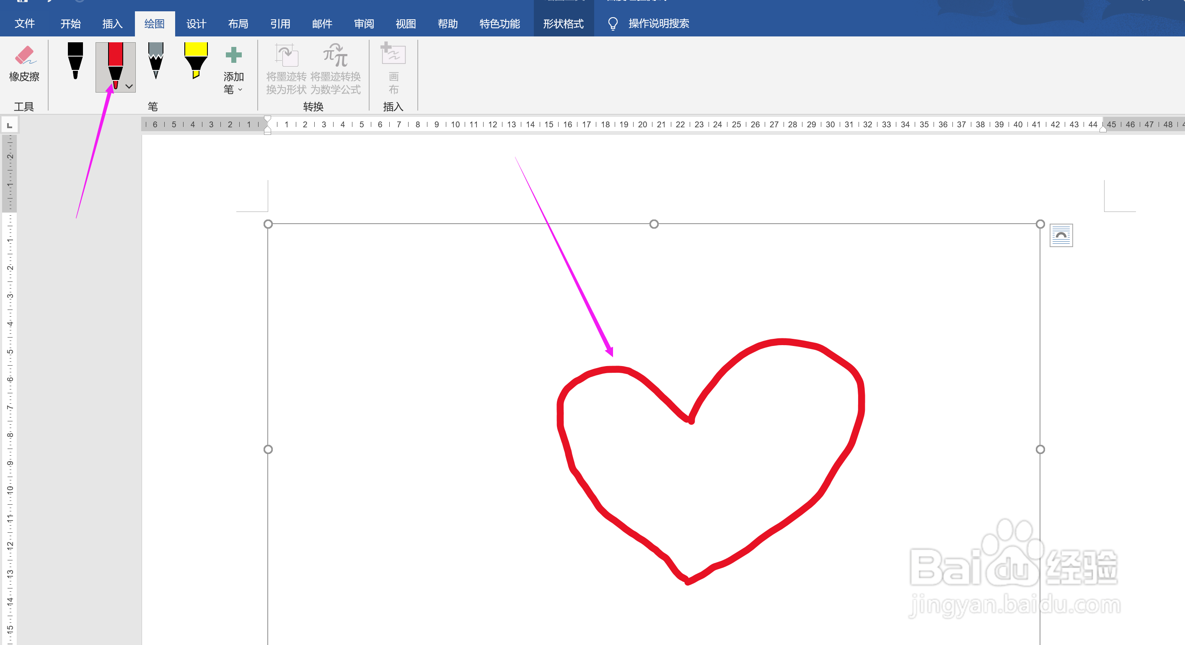The image size is (1185, 645).
Task: Open the 审阅 tab
Action: pos(364,23)
